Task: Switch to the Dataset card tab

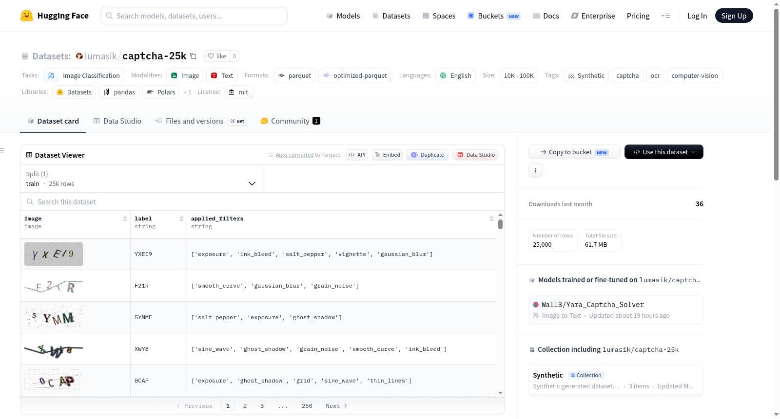Action: [53, 121]
